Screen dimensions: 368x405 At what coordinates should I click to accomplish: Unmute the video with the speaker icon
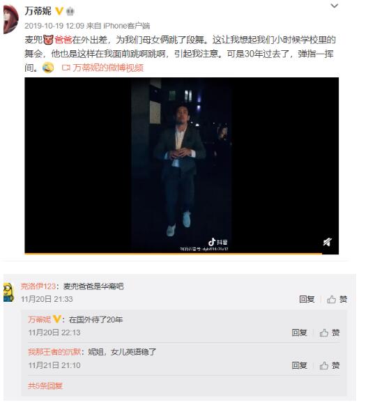tap(328, 242)
